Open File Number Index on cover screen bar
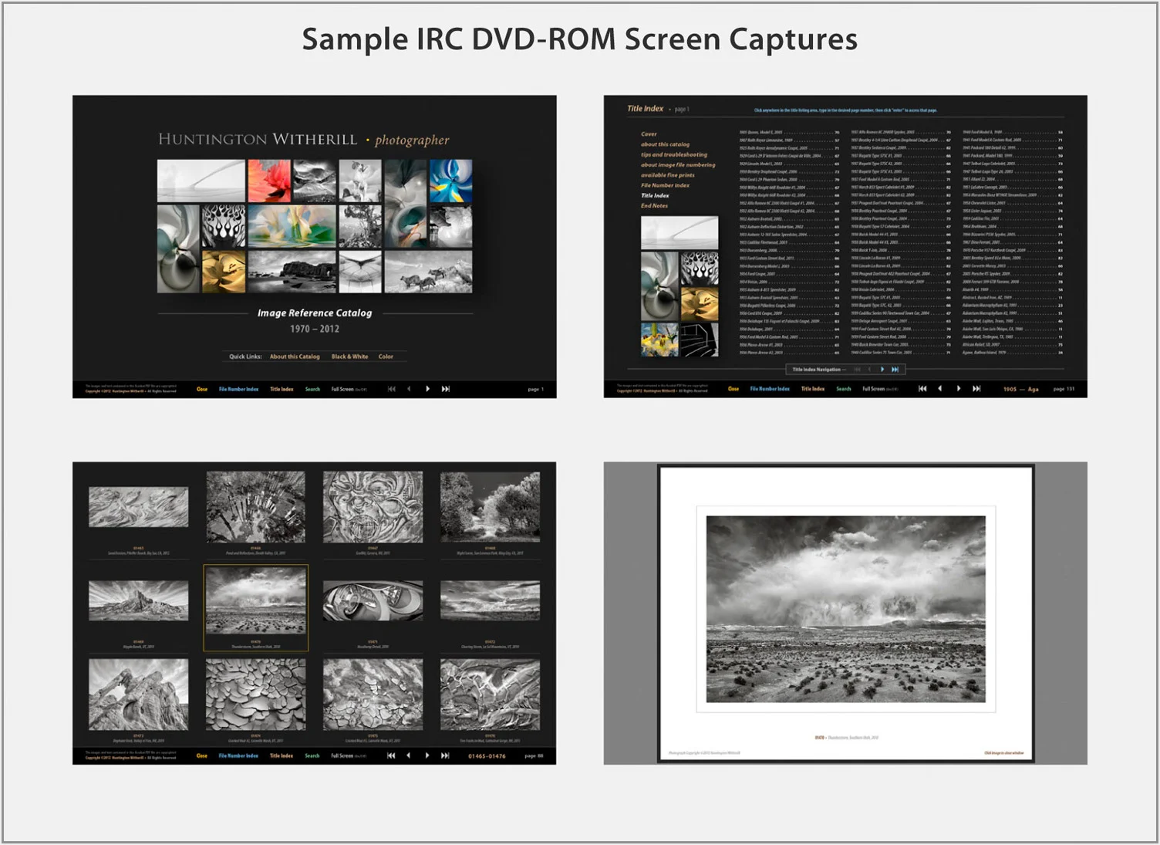Viewport: 1160px width, 845px height. pos(238,389)
